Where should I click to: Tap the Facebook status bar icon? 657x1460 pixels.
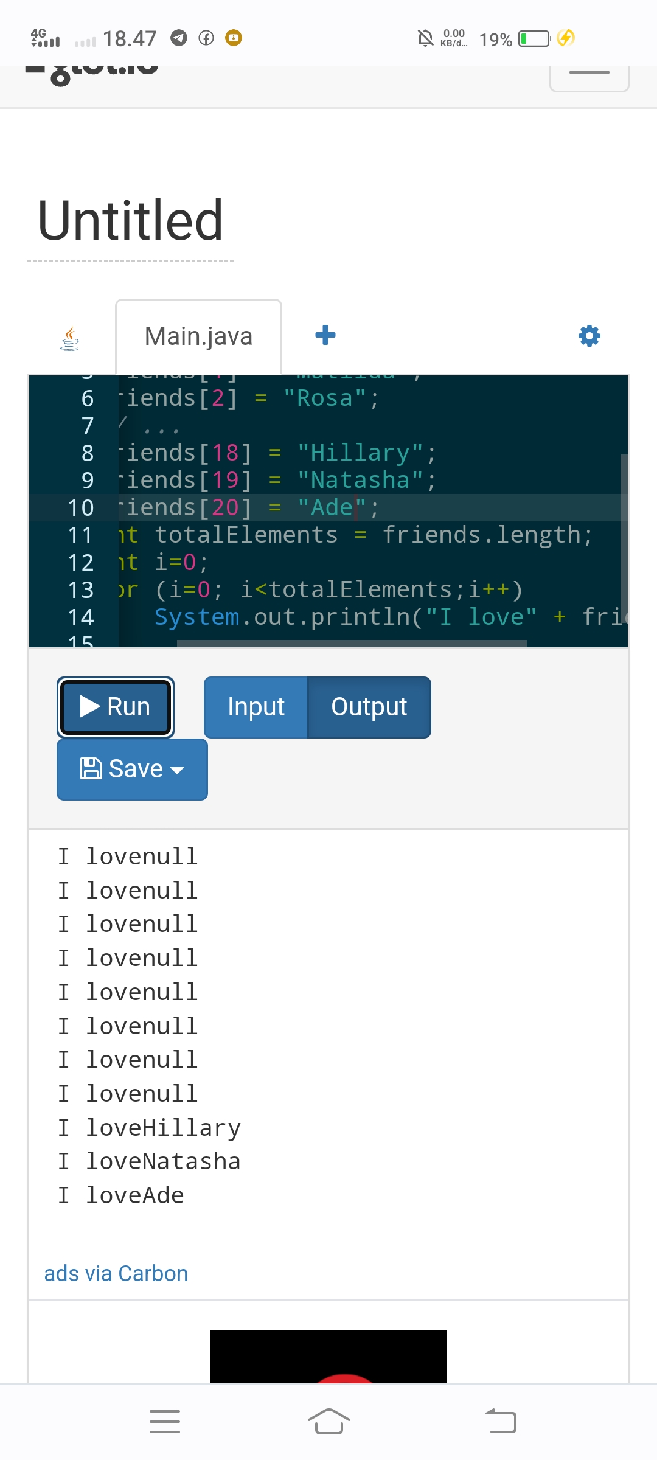[206, 38]
